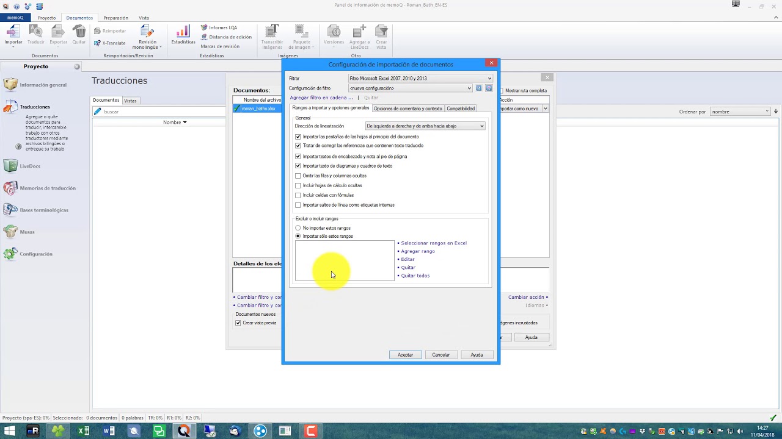Click Ayuda button in import configuration dialog
This screenshot has height=439, width=782.
coord(477,355)
